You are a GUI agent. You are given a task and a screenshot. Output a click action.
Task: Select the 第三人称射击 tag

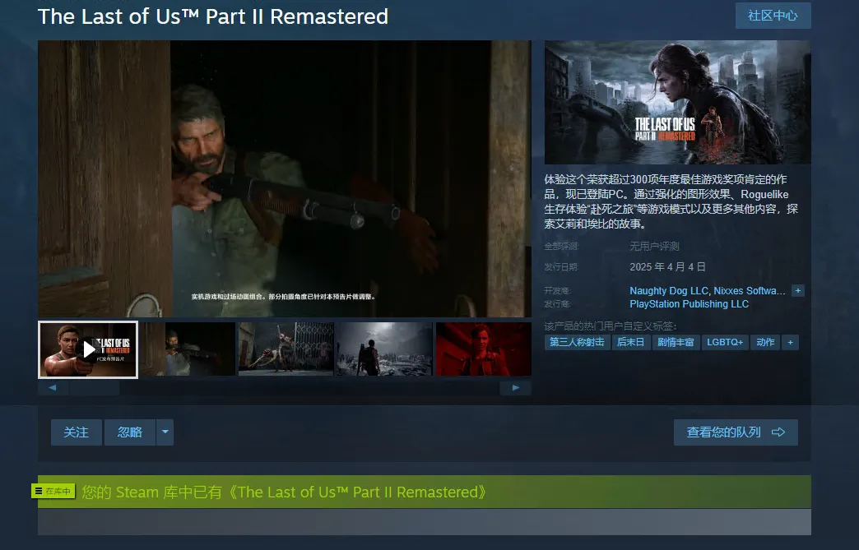click(x=577, y=342)
